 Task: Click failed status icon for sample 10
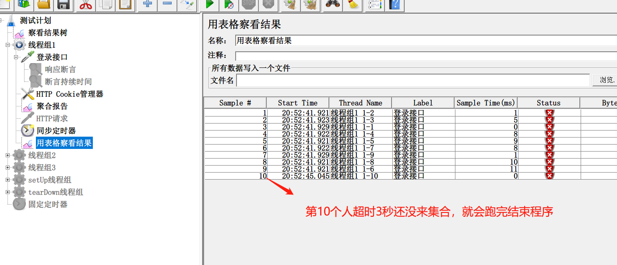pos(549,176)
